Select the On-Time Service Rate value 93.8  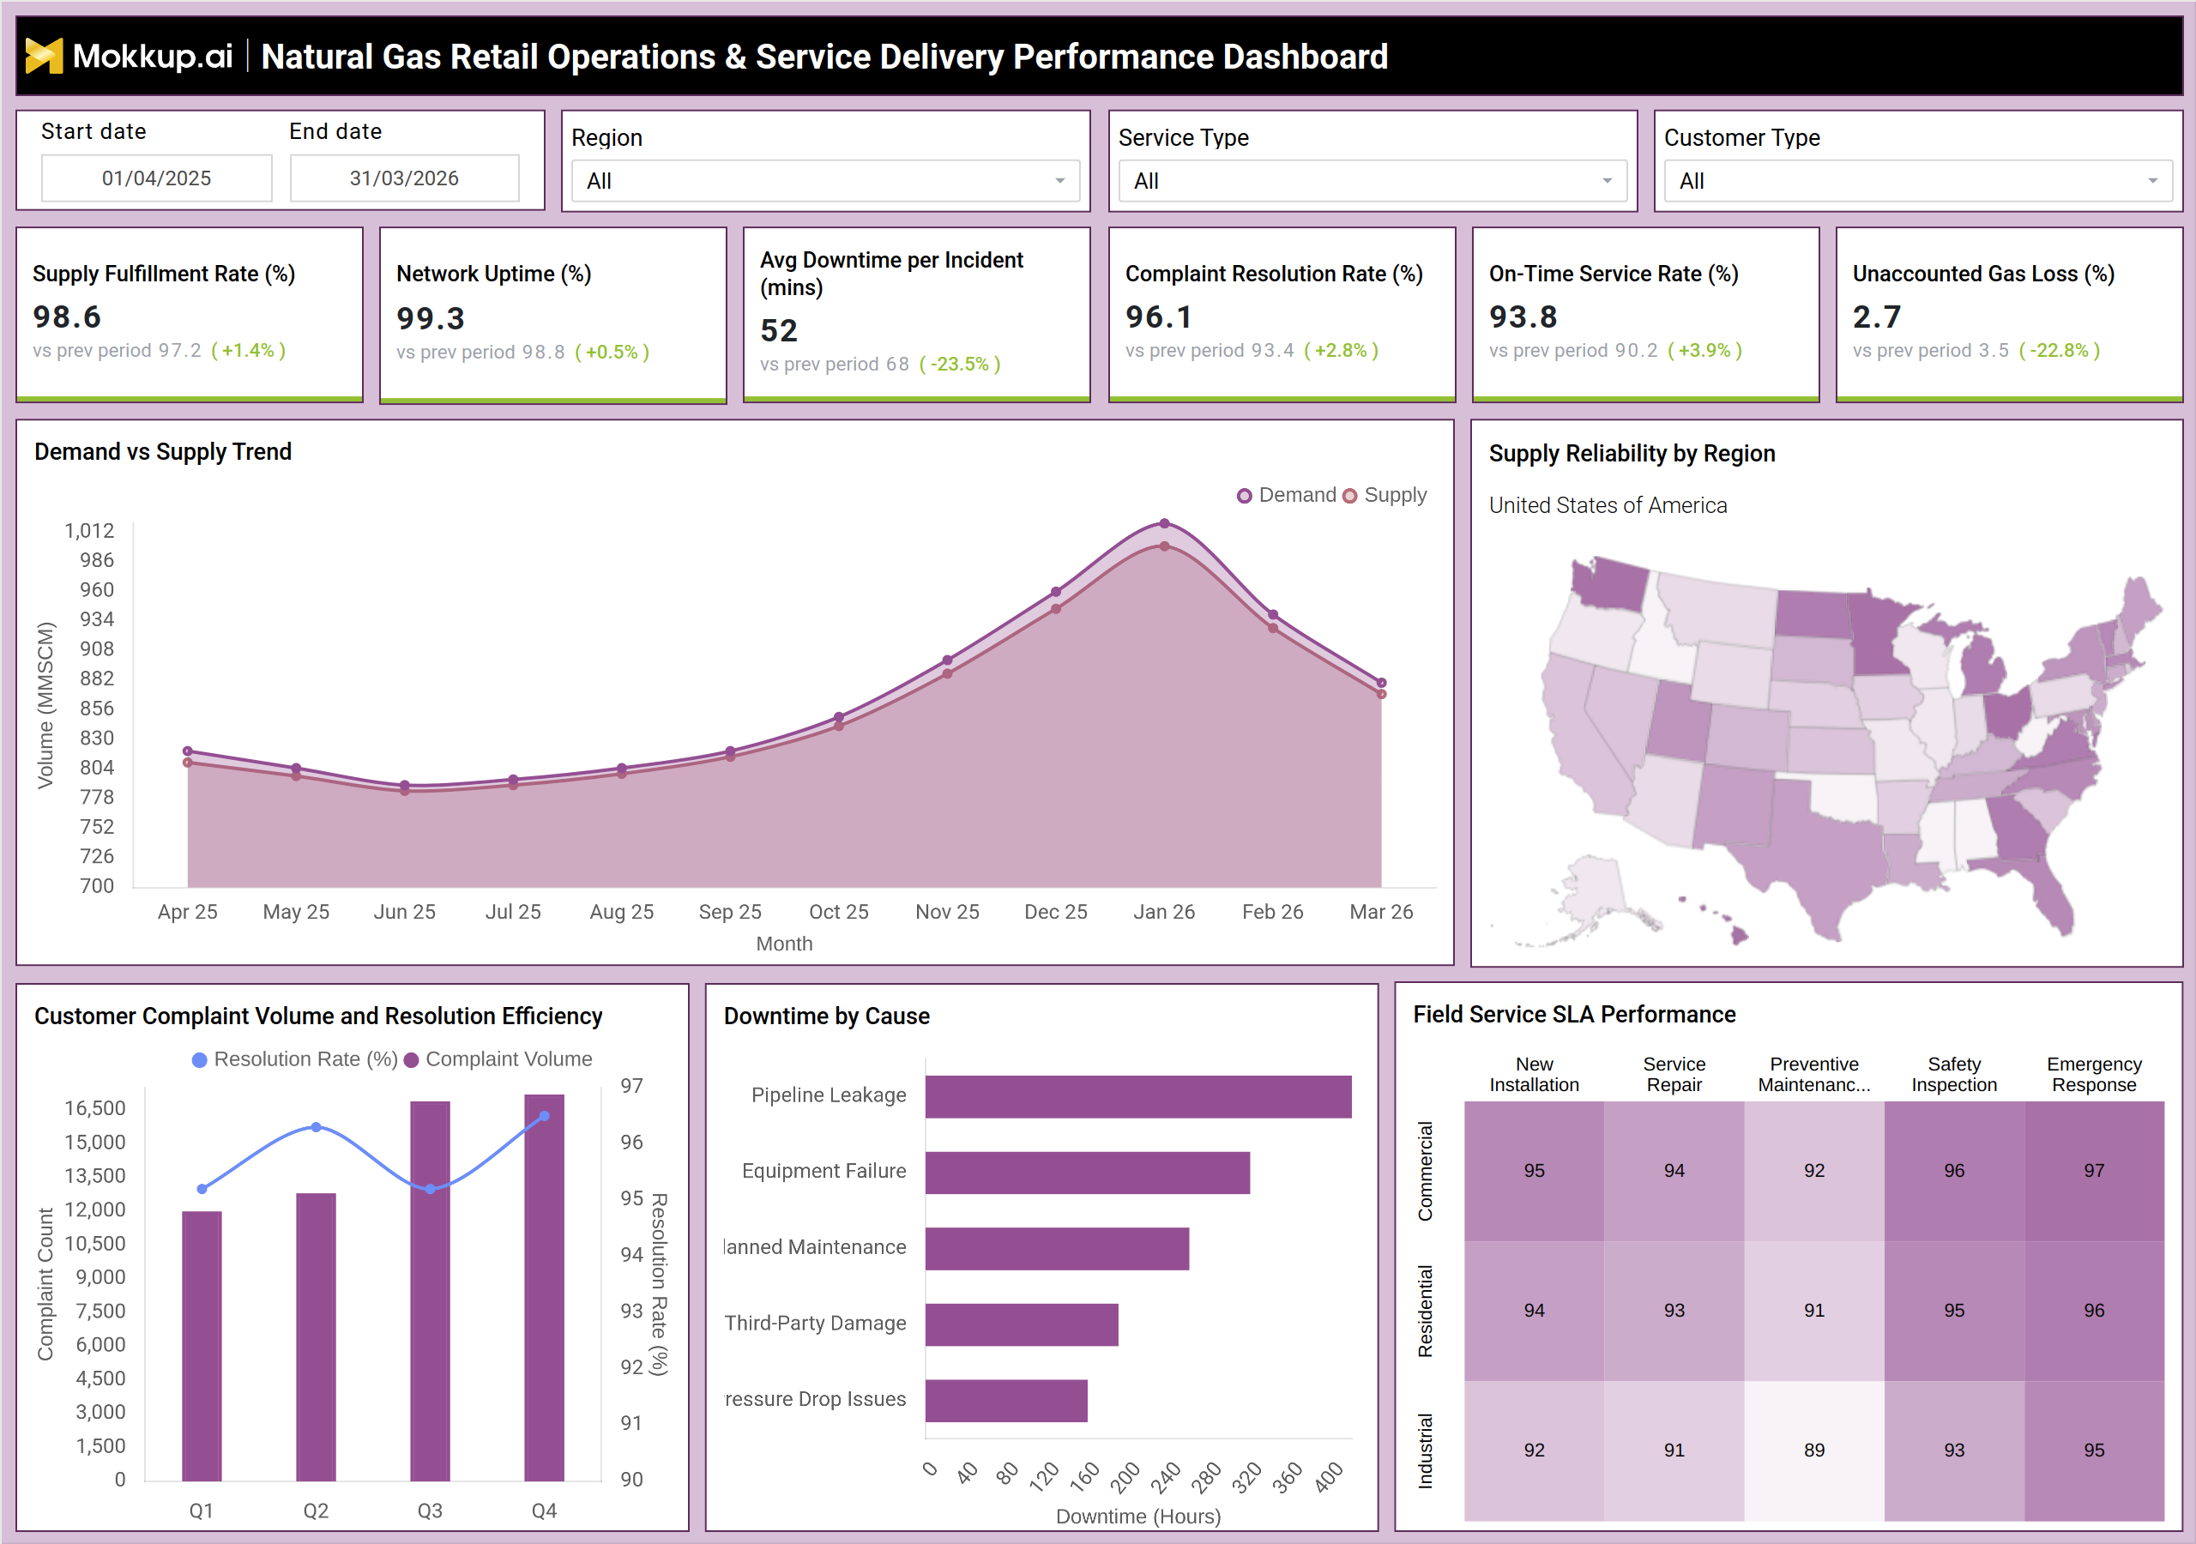[x=1523, y=317]
